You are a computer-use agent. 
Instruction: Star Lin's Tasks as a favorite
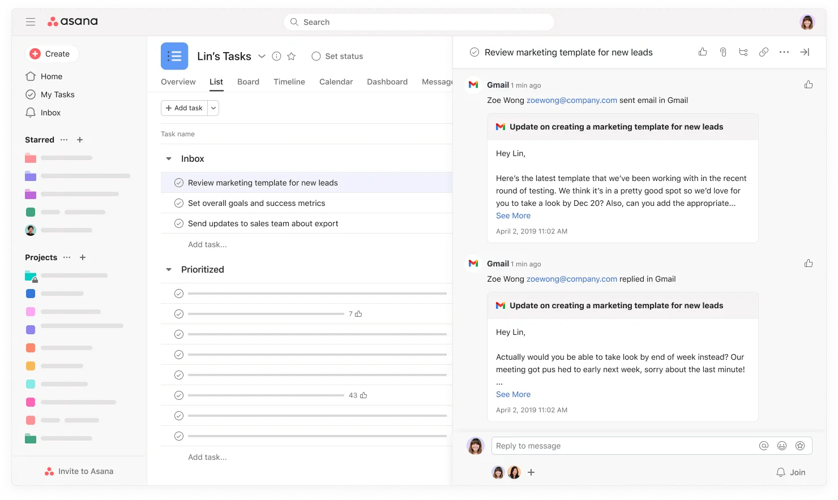pyautogui.click(x=292, y=56)
